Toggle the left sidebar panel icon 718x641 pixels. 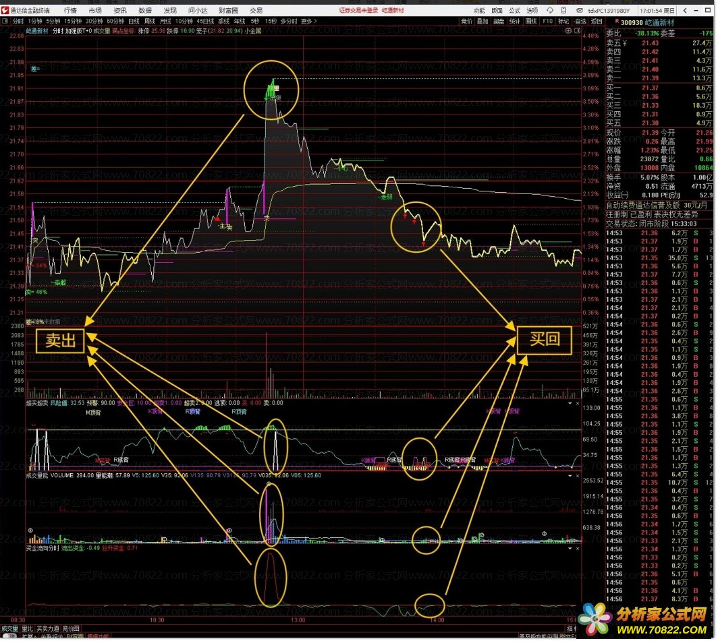click(5, 21)
